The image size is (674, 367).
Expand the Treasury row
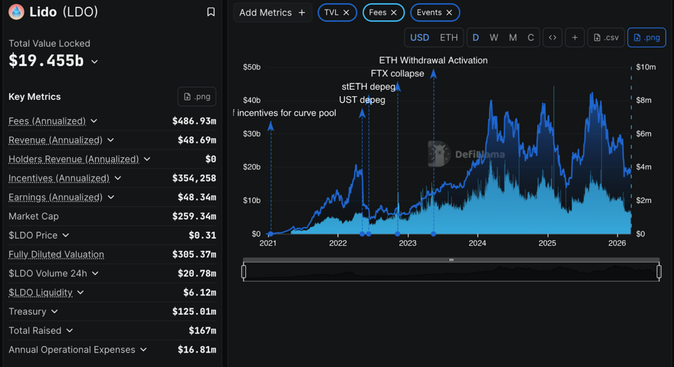(54, 311)
